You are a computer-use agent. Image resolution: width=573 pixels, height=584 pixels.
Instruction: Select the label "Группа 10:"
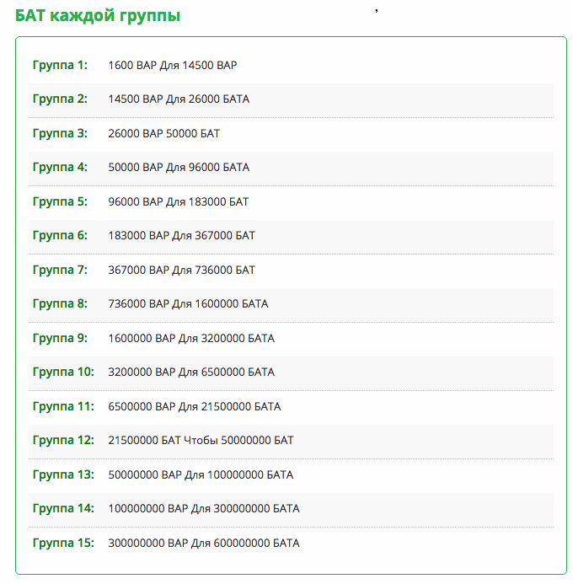63,372
